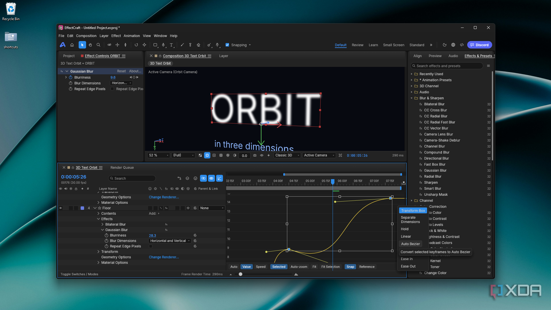Open the Composition menu

tap(86, 36)
